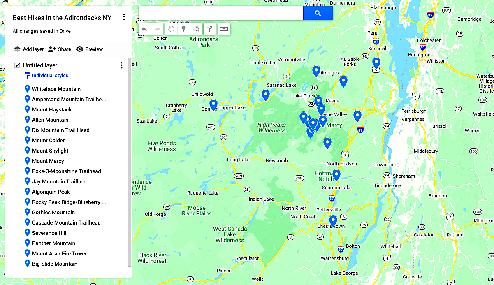The image size is (494, 285).
Task: Click the undo arrow in the toolbar
Action: click(x=144, y=29)
